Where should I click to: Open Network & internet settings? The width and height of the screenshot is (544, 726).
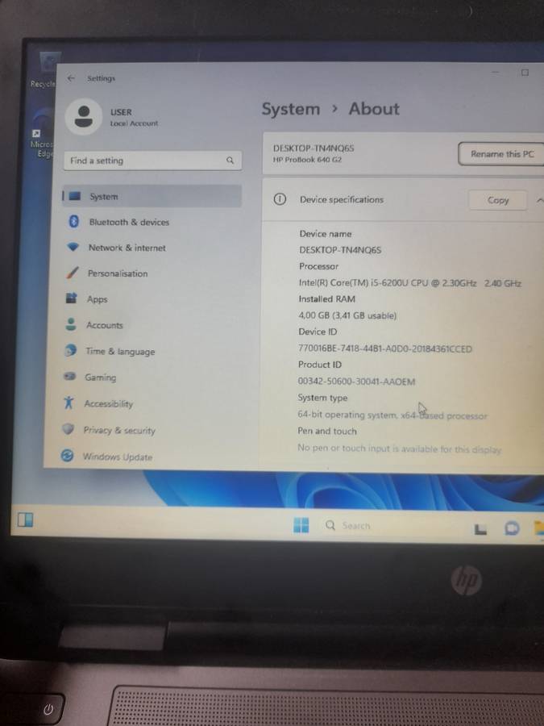point(127,248)
